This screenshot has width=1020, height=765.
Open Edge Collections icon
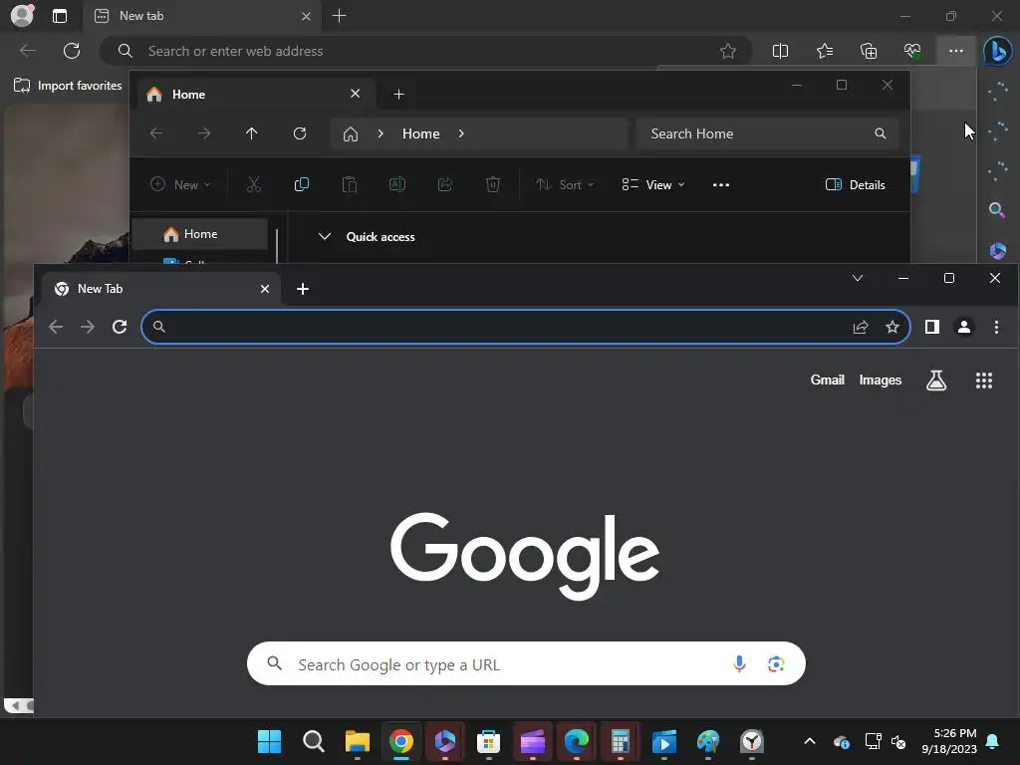(869, 51)
